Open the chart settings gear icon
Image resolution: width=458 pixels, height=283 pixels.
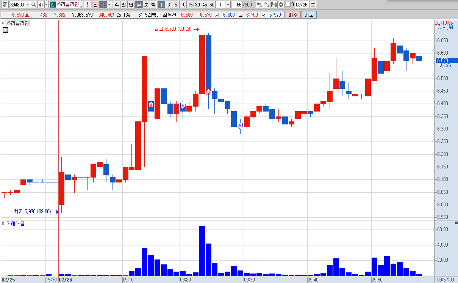281,5
